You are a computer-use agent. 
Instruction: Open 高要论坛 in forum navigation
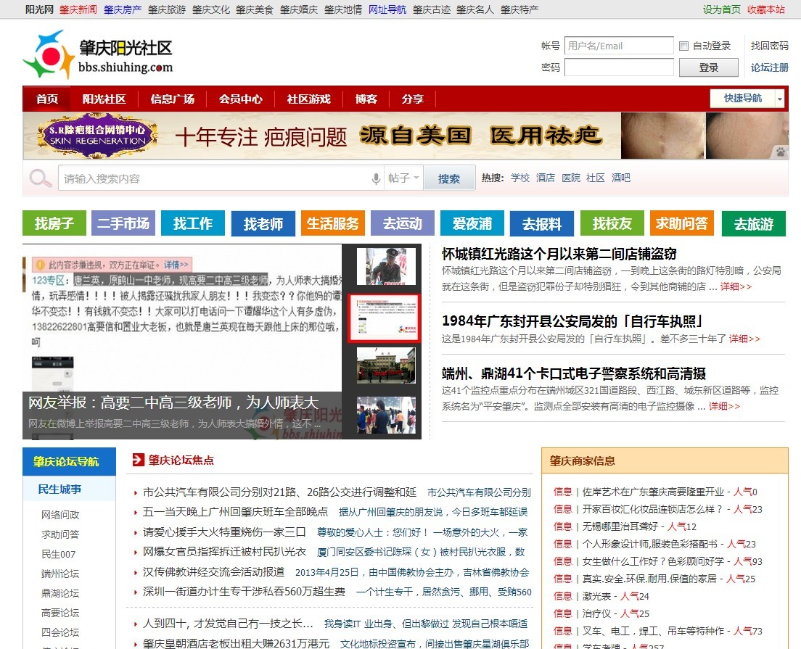pyautogui.click(x=60, y=613)
